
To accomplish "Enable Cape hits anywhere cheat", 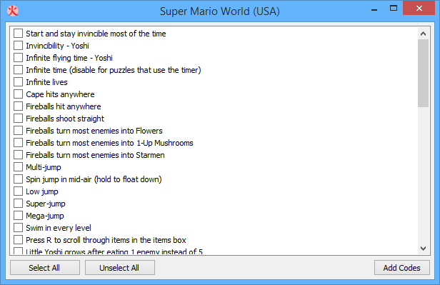I will pos(19,94).
